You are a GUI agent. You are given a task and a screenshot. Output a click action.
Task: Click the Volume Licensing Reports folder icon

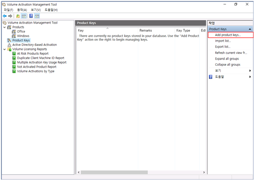[9, 49]
